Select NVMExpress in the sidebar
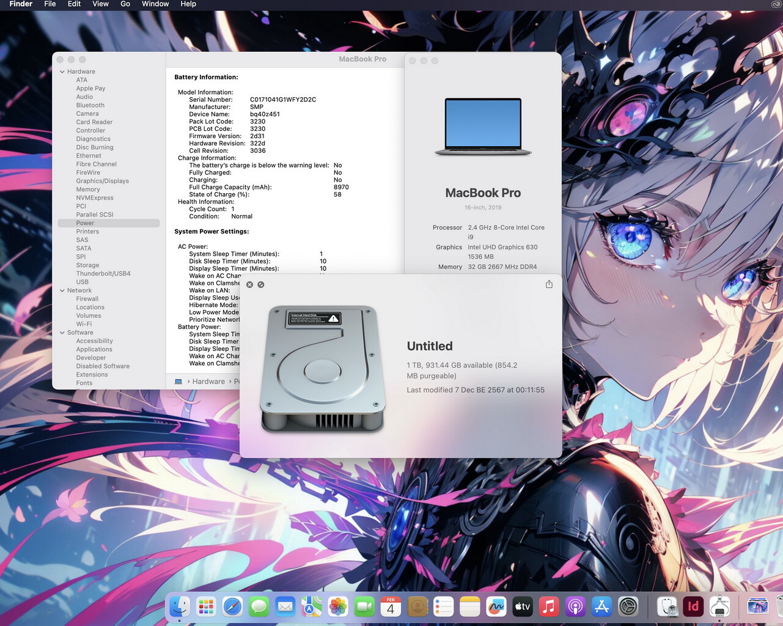Viewport: 783px width, 626px height. coord(95,198)
